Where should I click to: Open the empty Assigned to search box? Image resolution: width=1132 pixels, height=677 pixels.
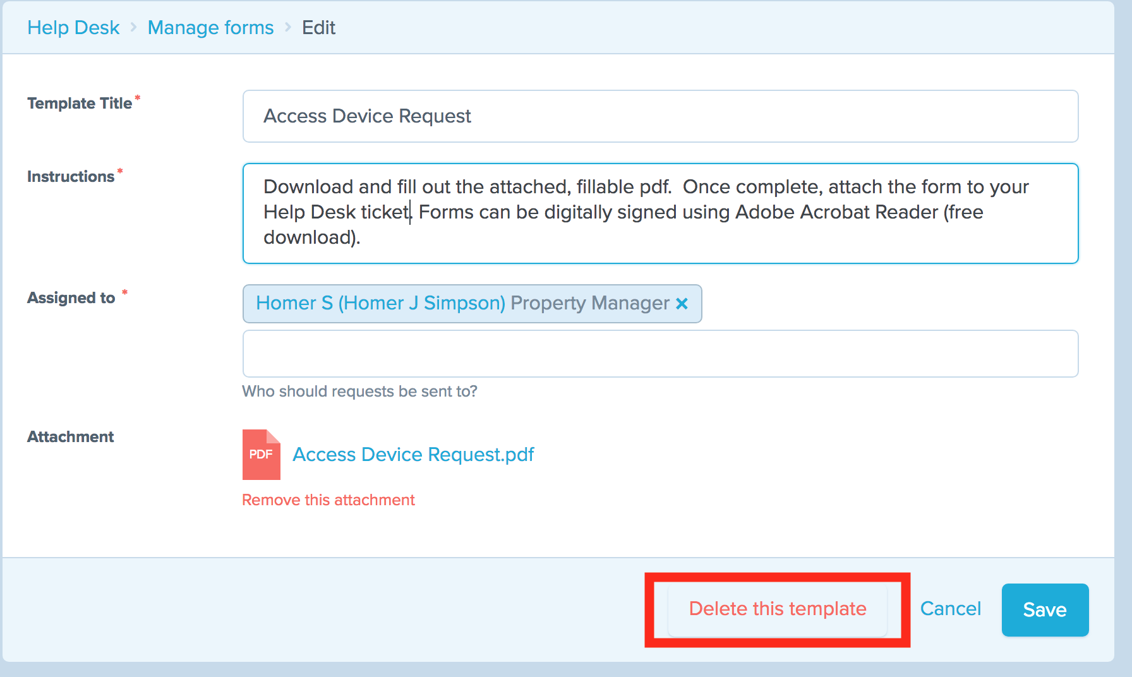pyautogui.click(x=660, y=354)
